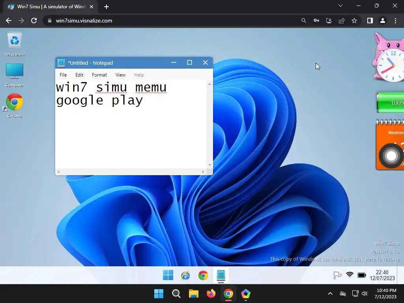Launch Chrome from the simulator taskbar

coord(203,275)
